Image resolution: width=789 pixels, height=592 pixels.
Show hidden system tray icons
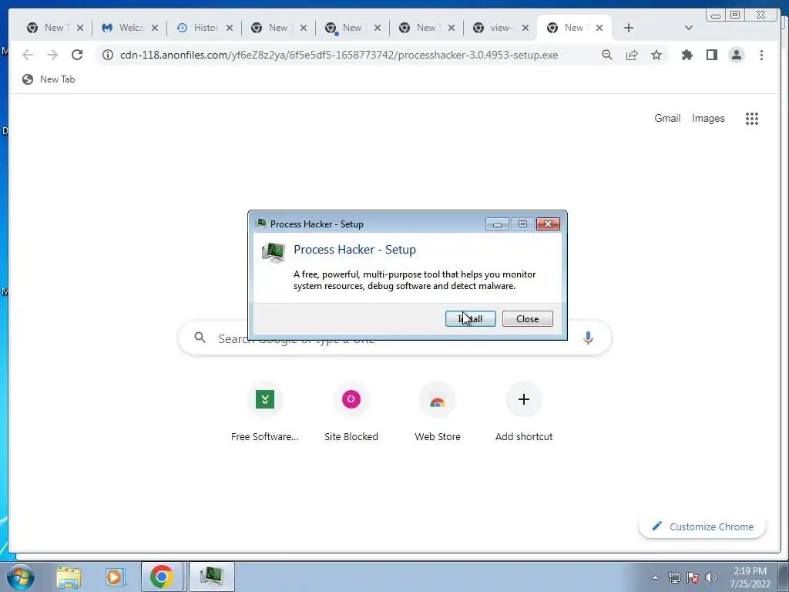(655, 577)
